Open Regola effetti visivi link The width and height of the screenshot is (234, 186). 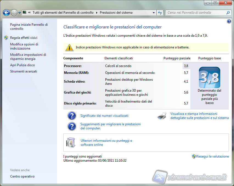coord(24,38)
